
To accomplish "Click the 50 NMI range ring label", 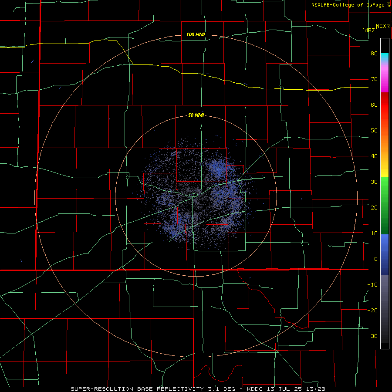I will coord(196,115).
